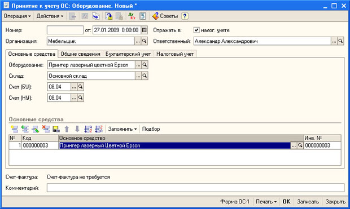Open the calendar picker for date
The width and height of the screenshot is (350, 209).
(x=145, y=30)
